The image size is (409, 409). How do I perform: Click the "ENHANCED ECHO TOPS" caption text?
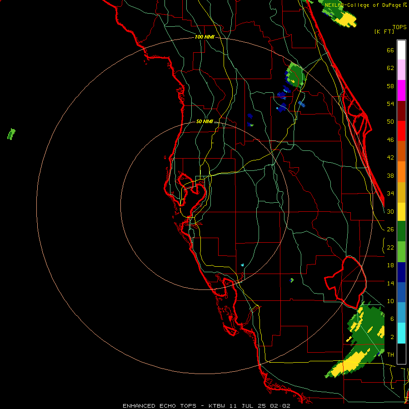160,406
